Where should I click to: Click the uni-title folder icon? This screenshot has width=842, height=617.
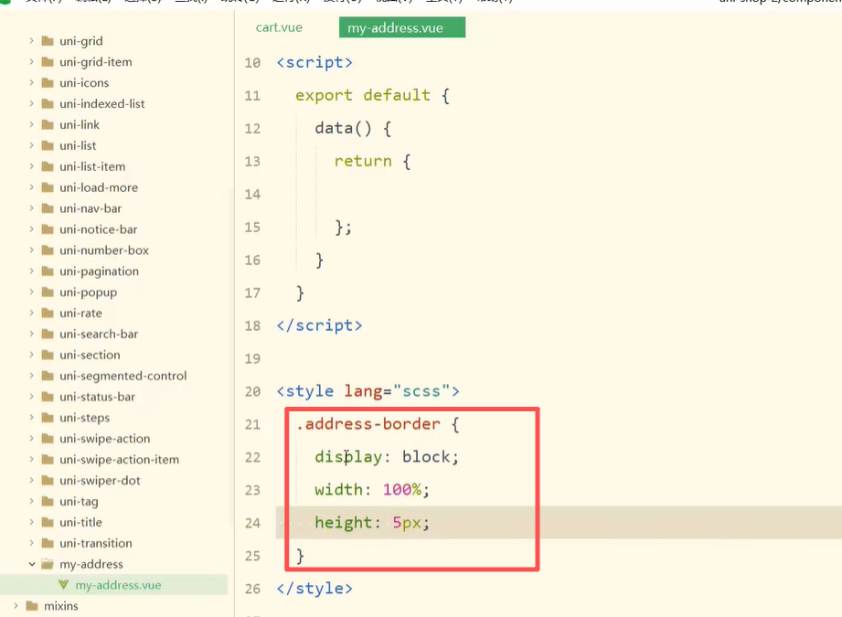coord(48,522)
